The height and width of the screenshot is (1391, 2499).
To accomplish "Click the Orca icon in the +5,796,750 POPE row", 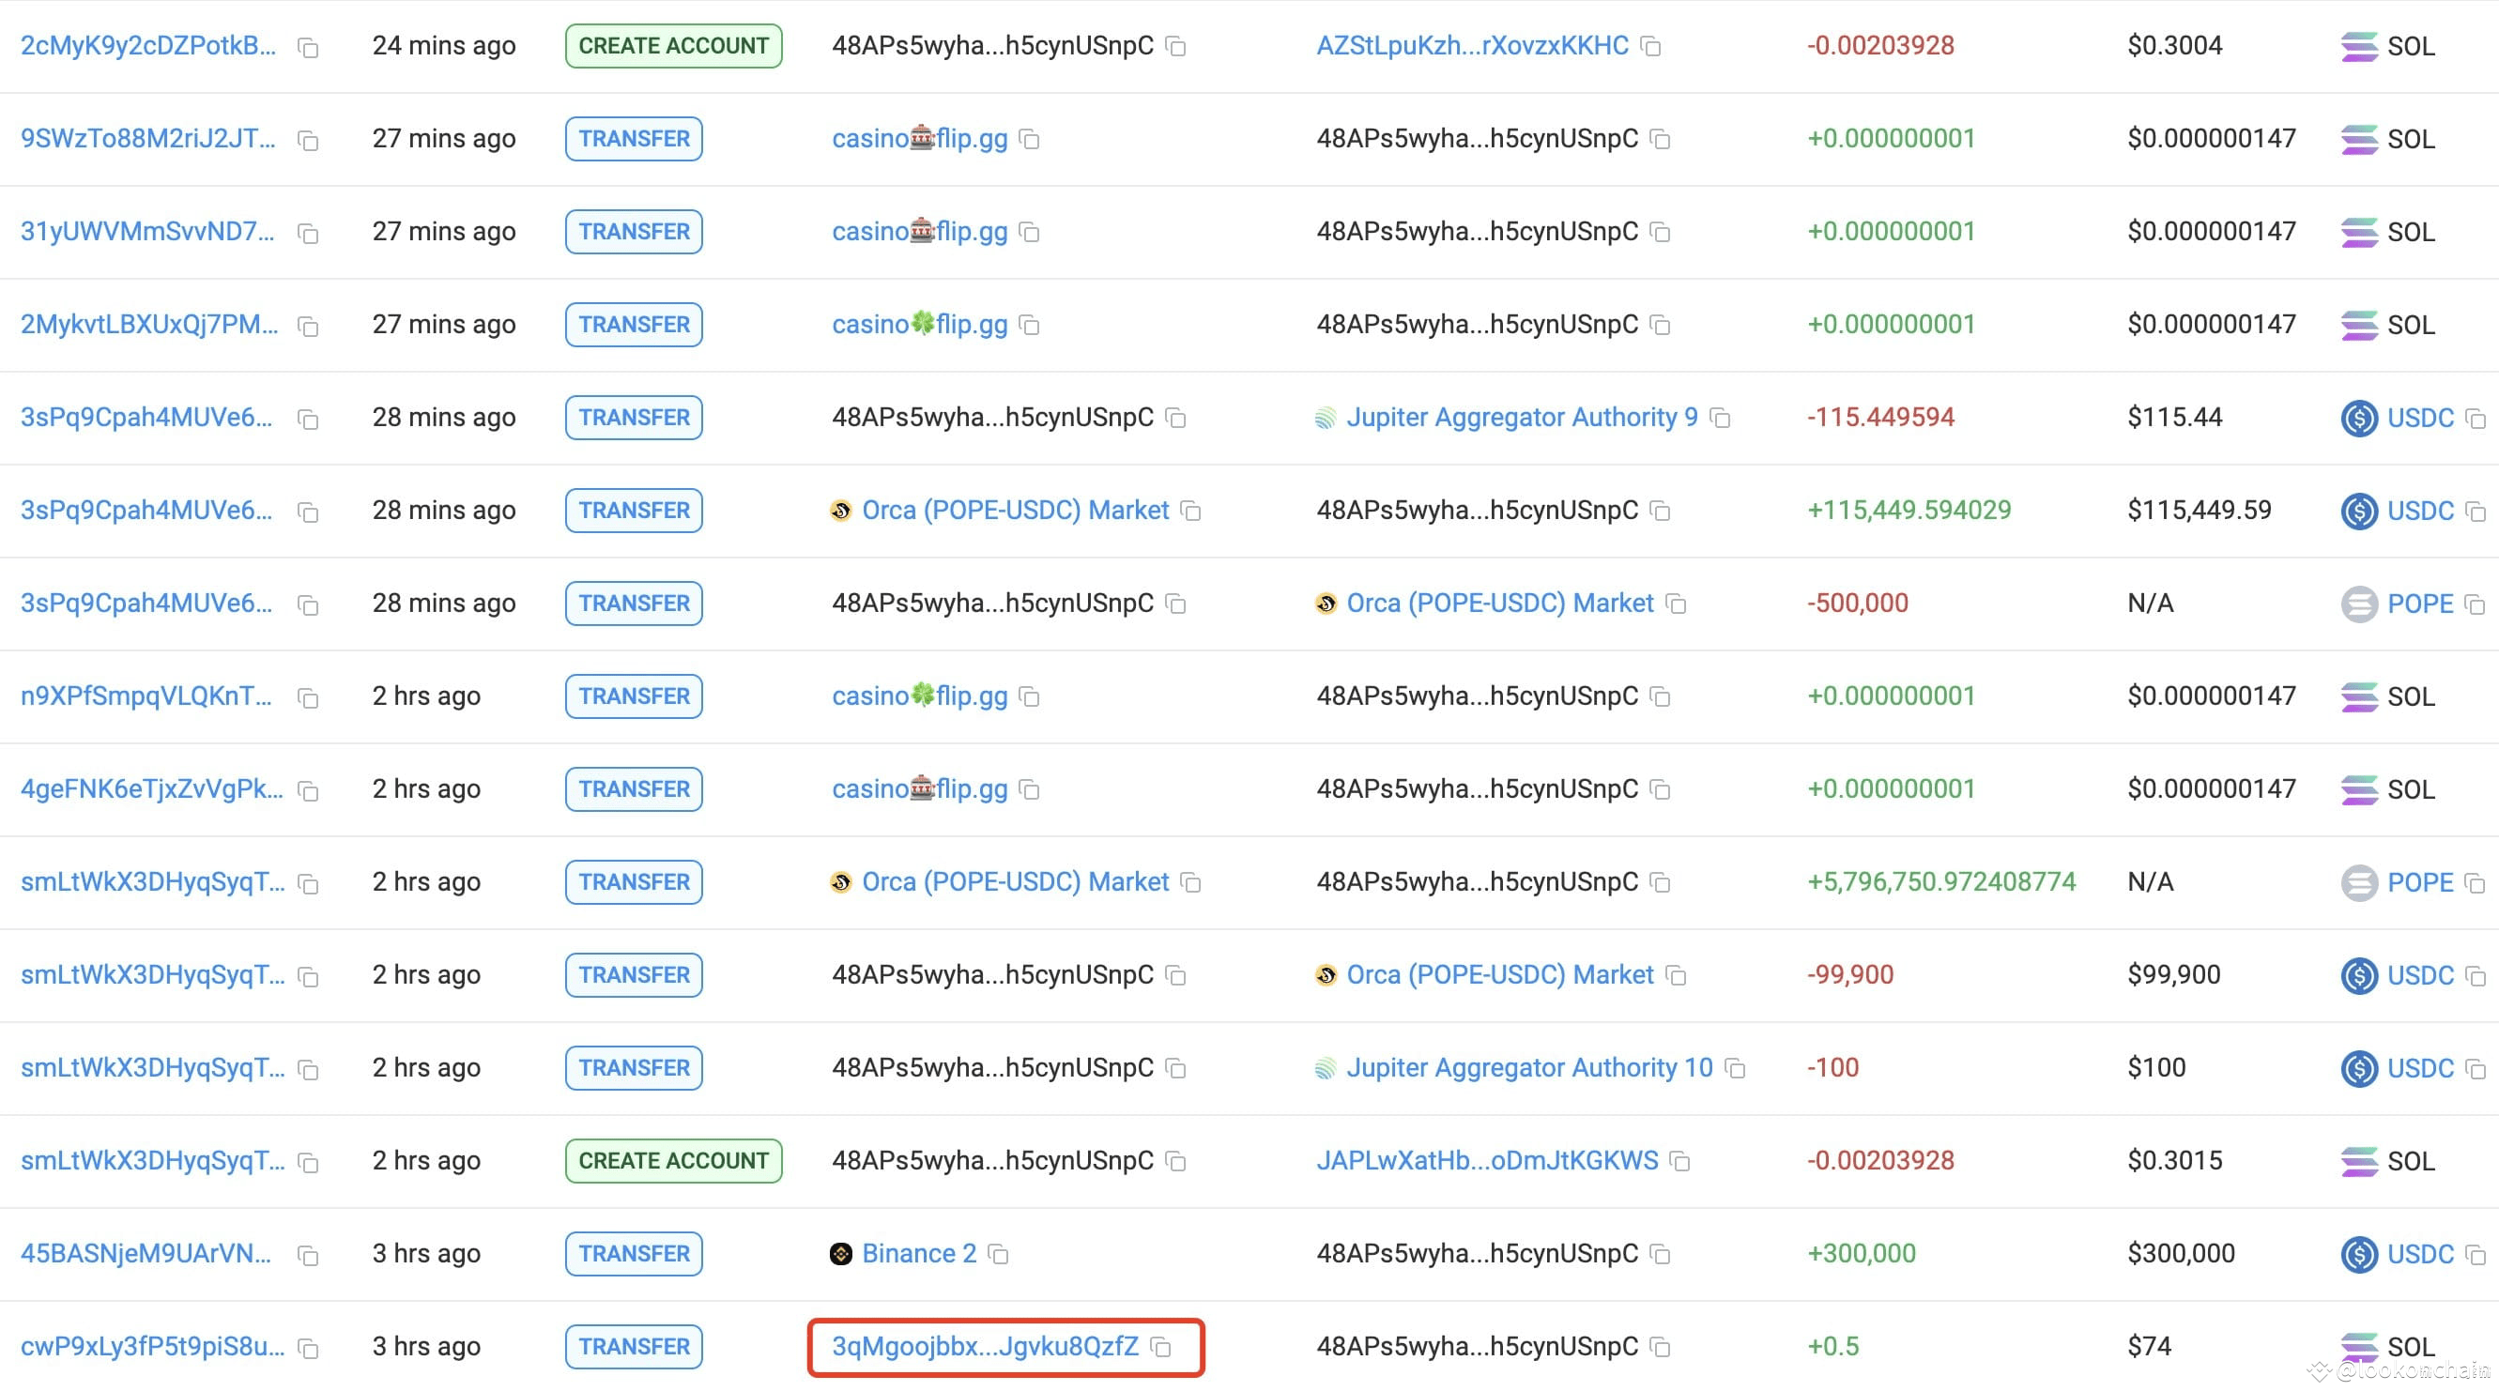I will pyautogui.click(x=841, y=881).
